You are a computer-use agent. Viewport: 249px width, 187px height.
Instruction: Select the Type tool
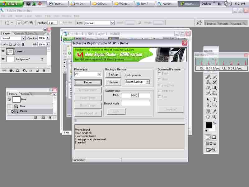coord(214,99)
